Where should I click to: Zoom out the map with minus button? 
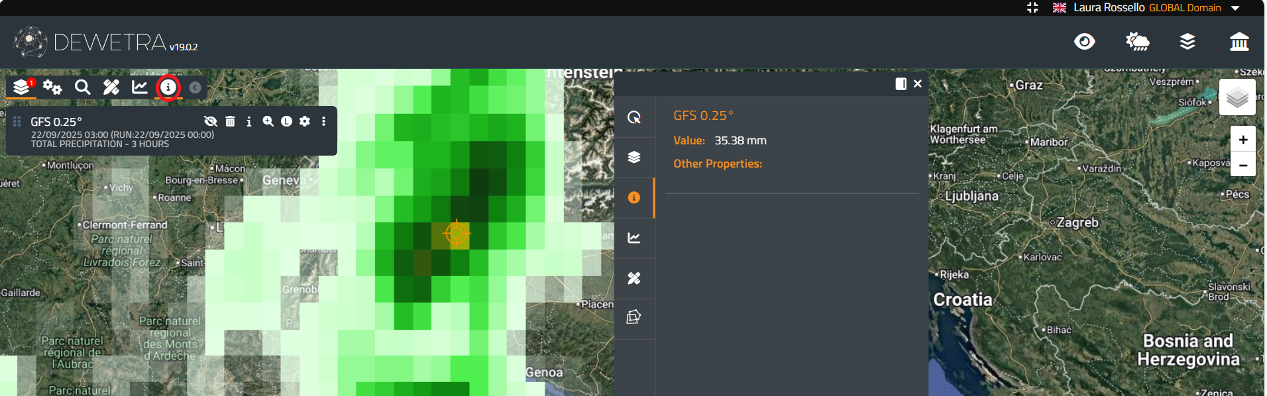click(x=1242, y=165)
